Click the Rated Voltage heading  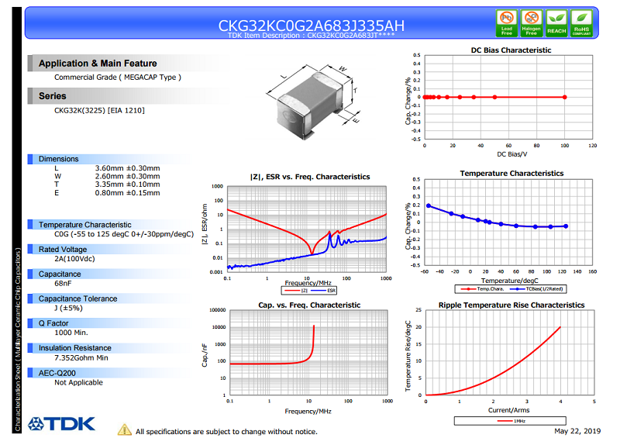click(x=63, y=250)
